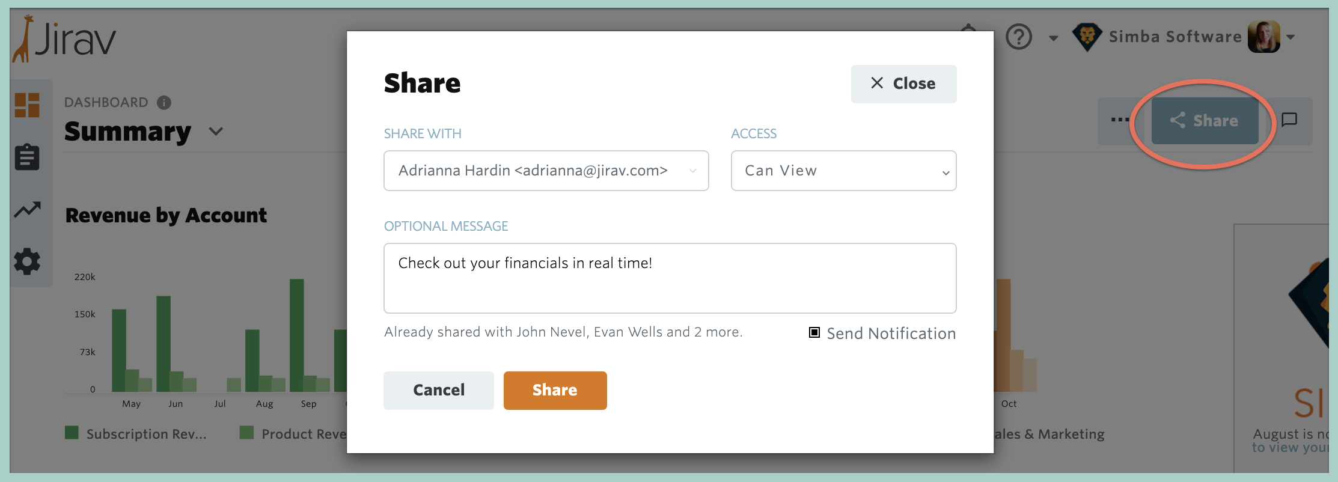Click the Dashboard info icon
The width and height of the screenshot is (1338, 482).
point(164,103)
